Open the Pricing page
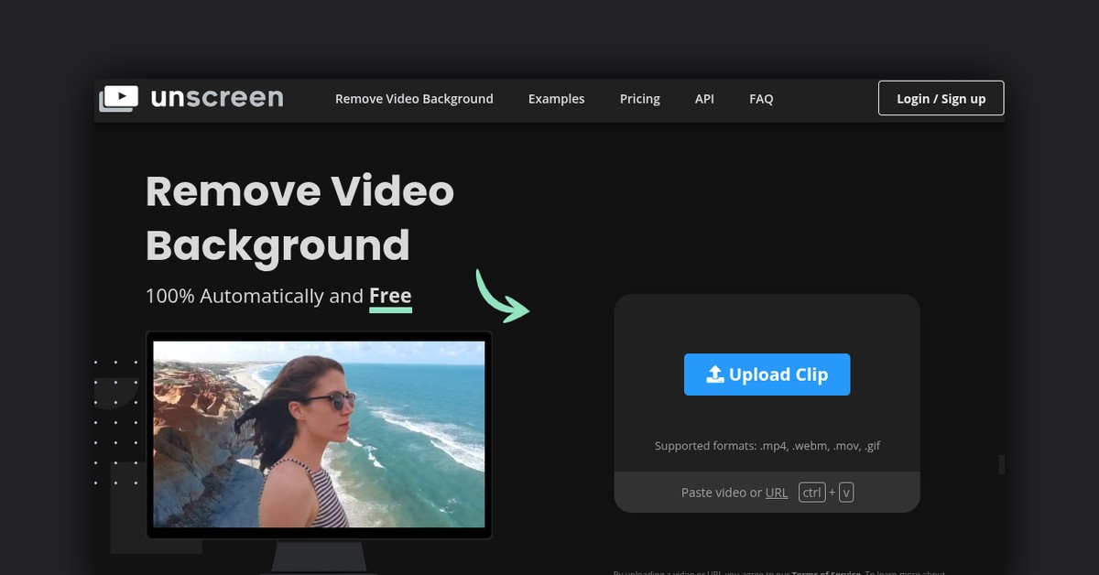The width and height of the screenshot is (1099, 575). click(x=639, y=98)
